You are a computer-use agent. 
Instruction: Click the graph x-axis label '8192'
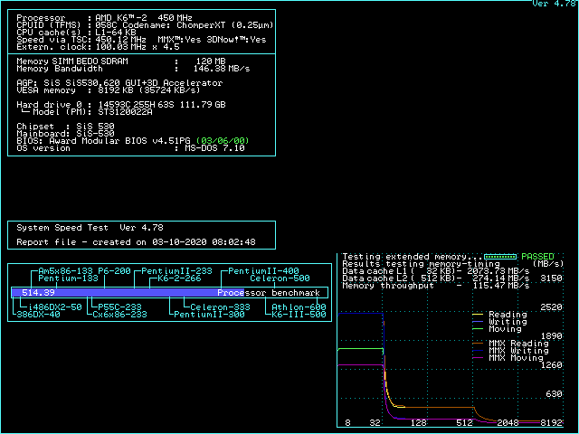tap(551, 423)
